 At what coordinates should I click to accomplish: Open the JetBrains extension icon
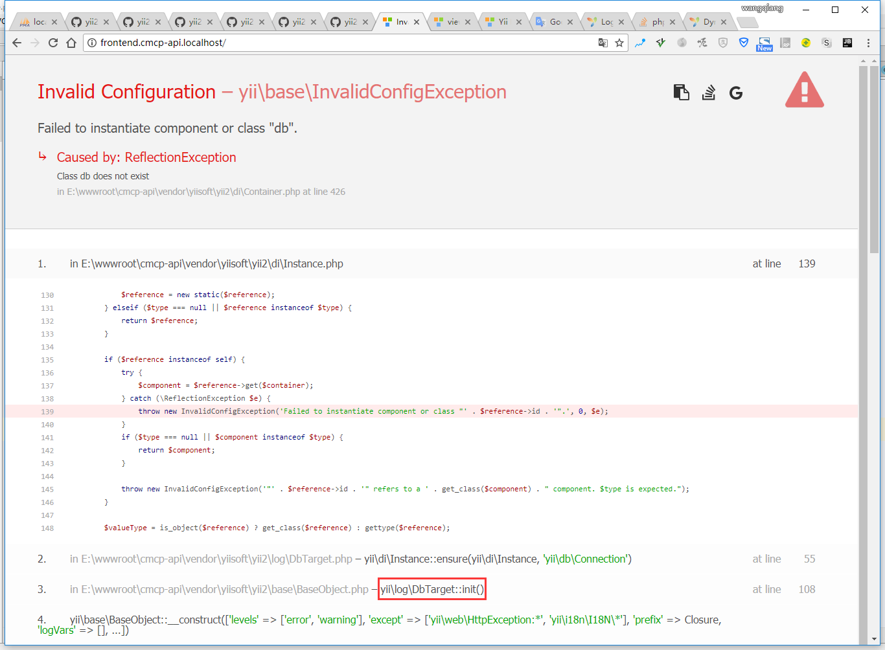(x=847, y=43)
